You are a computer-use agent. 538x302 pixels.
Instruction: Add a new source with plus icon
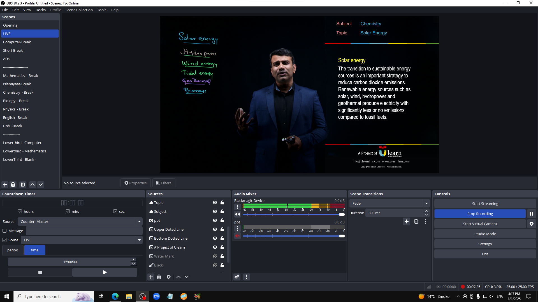click(151, 277)
